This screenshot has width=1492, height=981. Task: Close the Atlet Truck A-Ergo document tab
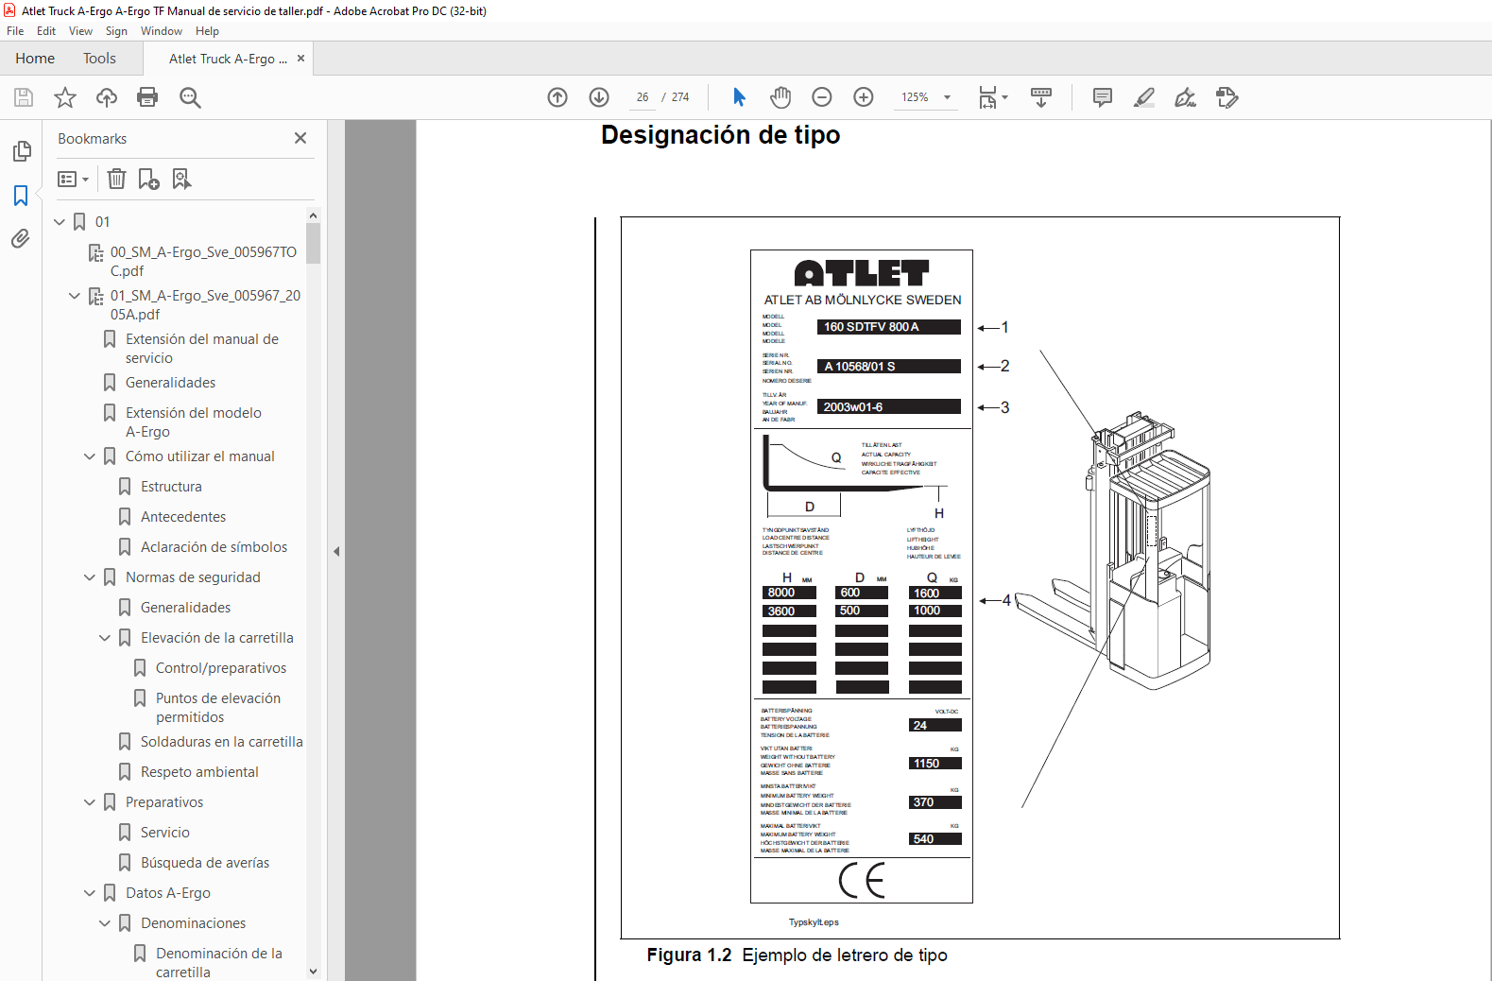[x=300, y=59]
